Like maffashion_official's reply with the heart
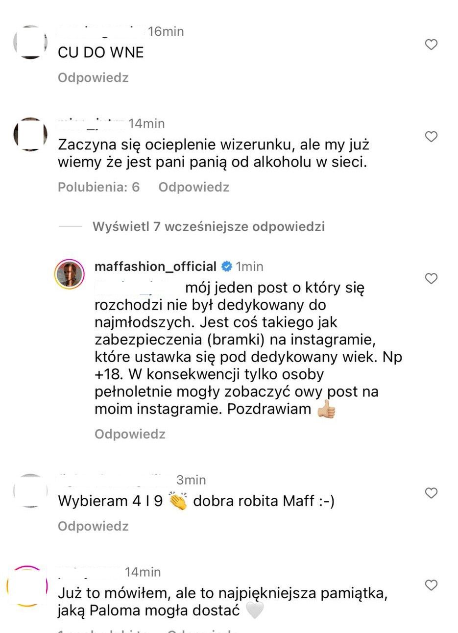 pyautogui.click(x=431, y=279)
